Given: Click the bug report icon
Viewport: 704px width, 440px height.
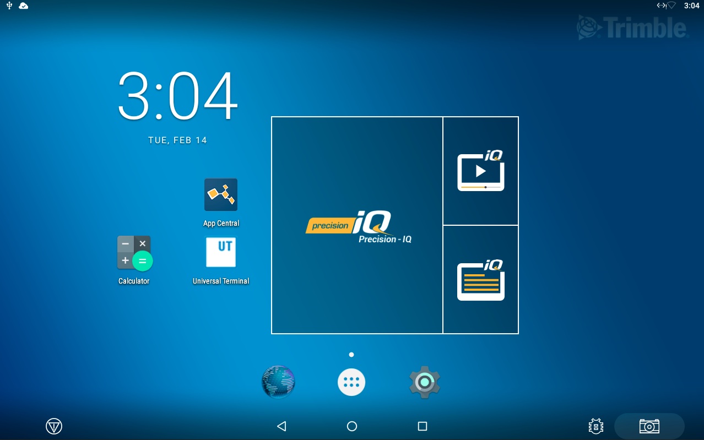Looking at the screenshot, I should click(x=595, y=426).
